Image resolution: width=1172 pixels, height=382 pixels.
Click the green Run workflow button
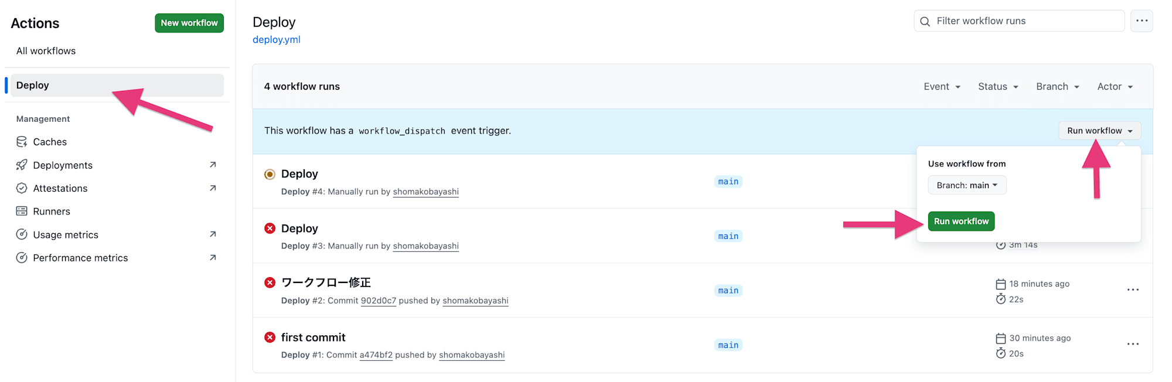[x=961, y=221]
